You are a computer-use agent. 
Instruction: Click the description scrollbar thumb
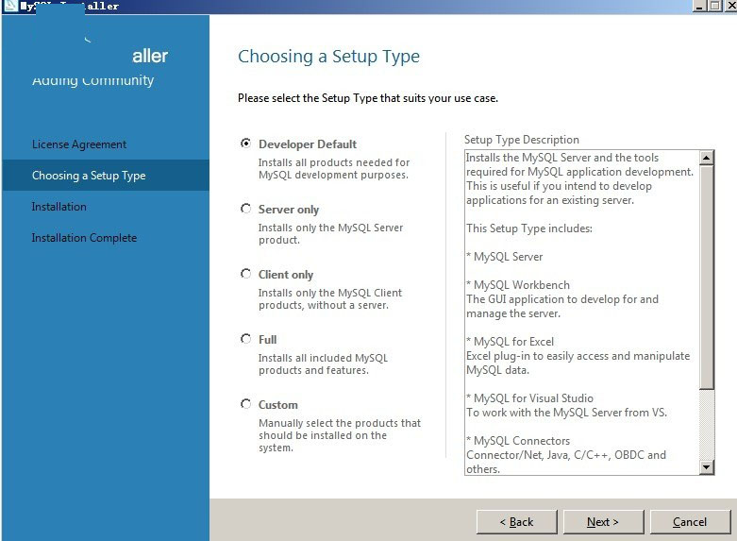707,277
